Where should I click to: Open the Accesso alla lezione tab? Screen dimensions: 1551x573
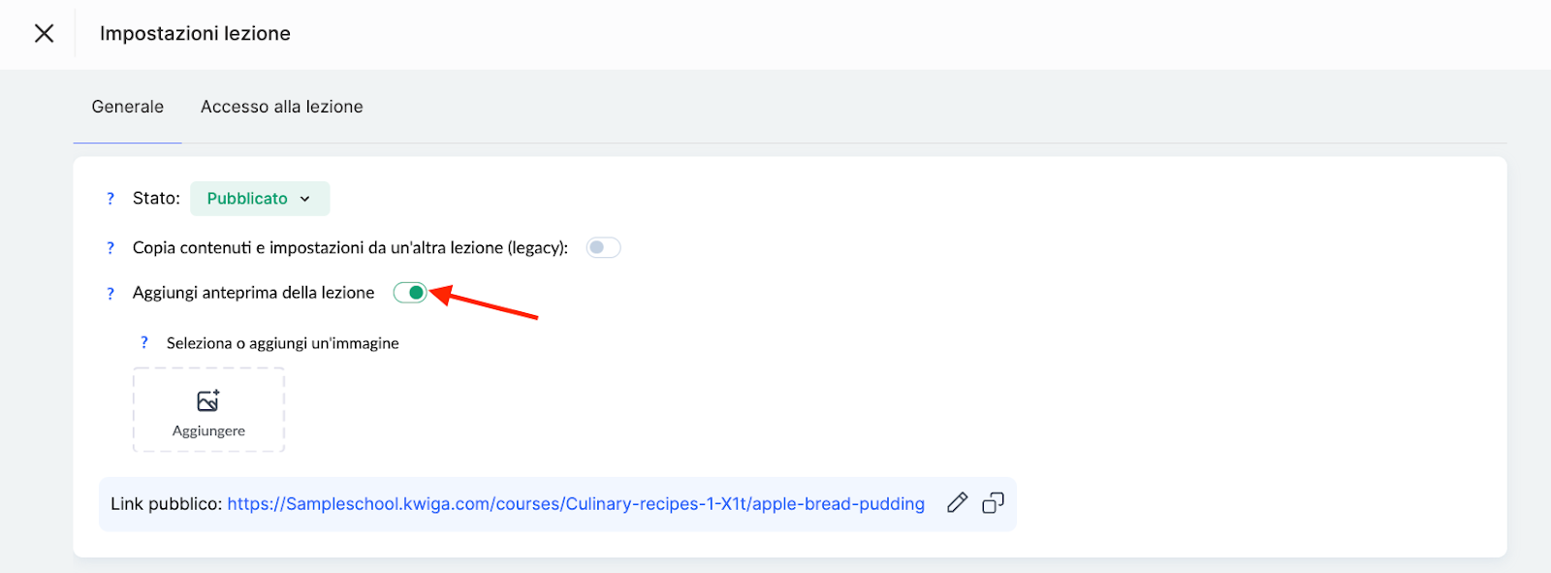(x=281, y=107)
